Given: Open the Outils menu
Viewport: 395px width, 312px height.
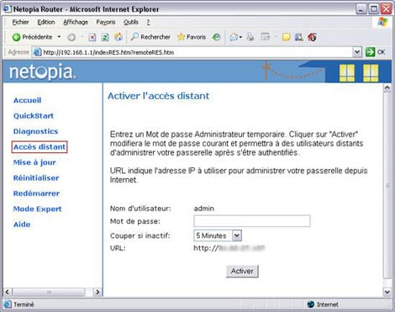Looking at the screenshot, I should (x=131, y=22).
